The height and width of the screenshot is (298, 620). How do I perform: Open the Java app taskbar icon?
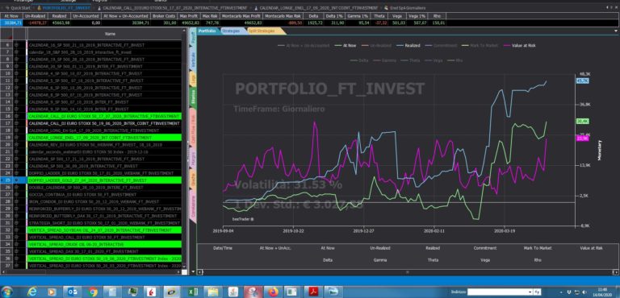click(232, 292)
